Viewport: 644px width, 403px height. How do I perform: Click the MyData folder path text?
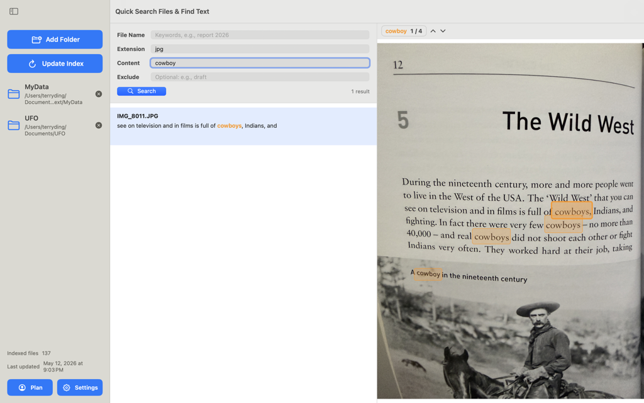(x=53, y=99)
